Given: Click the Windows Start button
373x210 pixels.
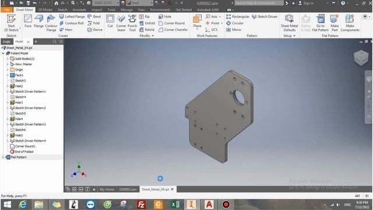Looking at the screenshot, I should pyautogui.click(x=7, y=205).
